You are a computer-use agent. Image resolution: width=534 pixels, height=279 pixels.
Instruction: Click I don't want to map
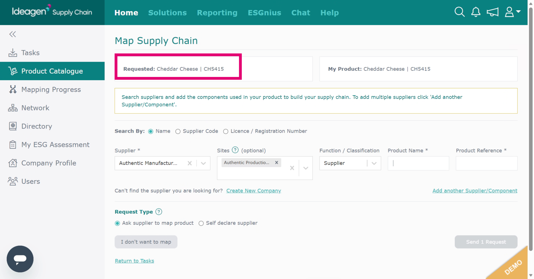146,242
